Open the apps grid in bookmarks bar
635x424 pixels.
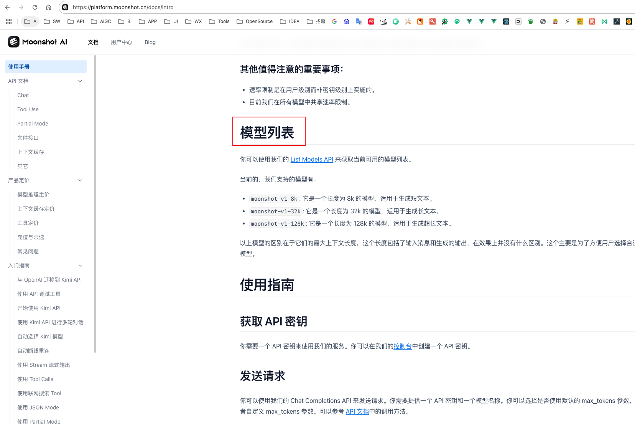[9, 21]
